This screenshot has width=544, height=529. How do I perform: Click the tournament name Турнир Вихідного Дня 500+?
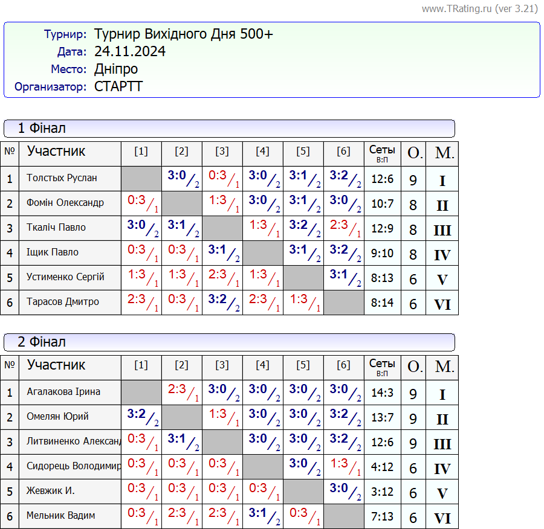(183, 34)
